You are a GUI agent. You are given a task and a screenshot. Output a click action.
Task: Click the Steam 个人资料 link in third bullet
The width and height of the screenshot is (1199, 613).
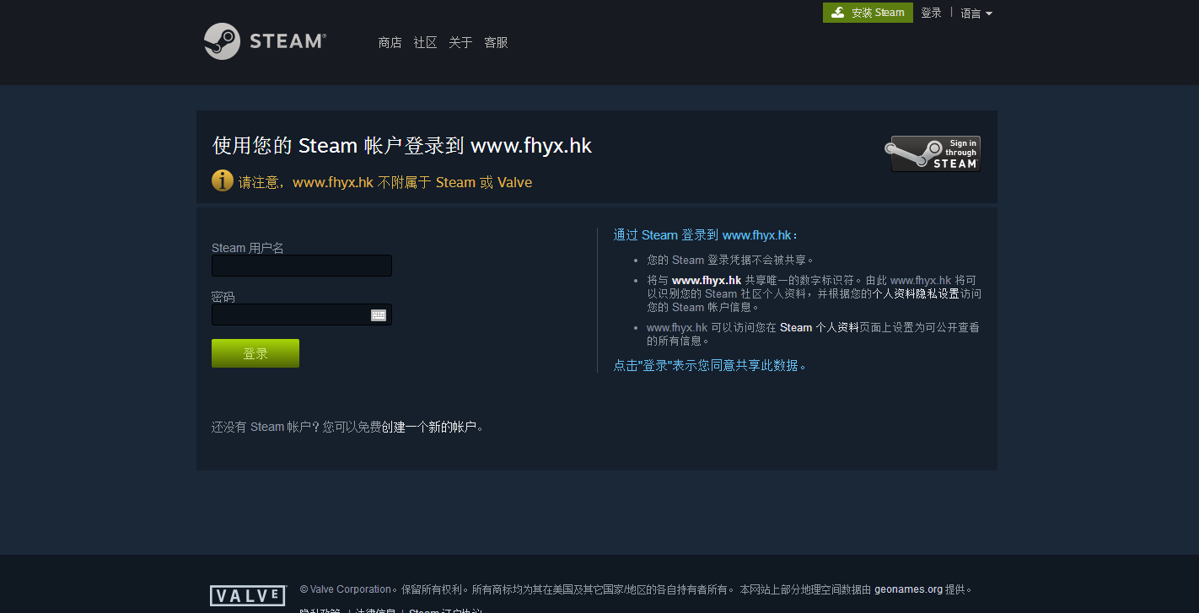[x=820, y=327]
